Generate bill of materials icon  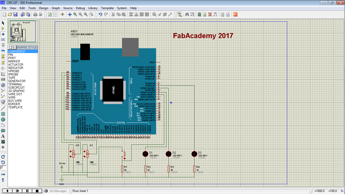(223, 14)
